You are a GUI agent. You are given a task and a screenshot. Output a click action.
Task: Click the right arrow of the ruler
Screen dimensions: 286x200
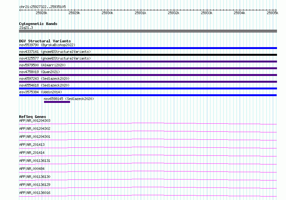point(276,10)
